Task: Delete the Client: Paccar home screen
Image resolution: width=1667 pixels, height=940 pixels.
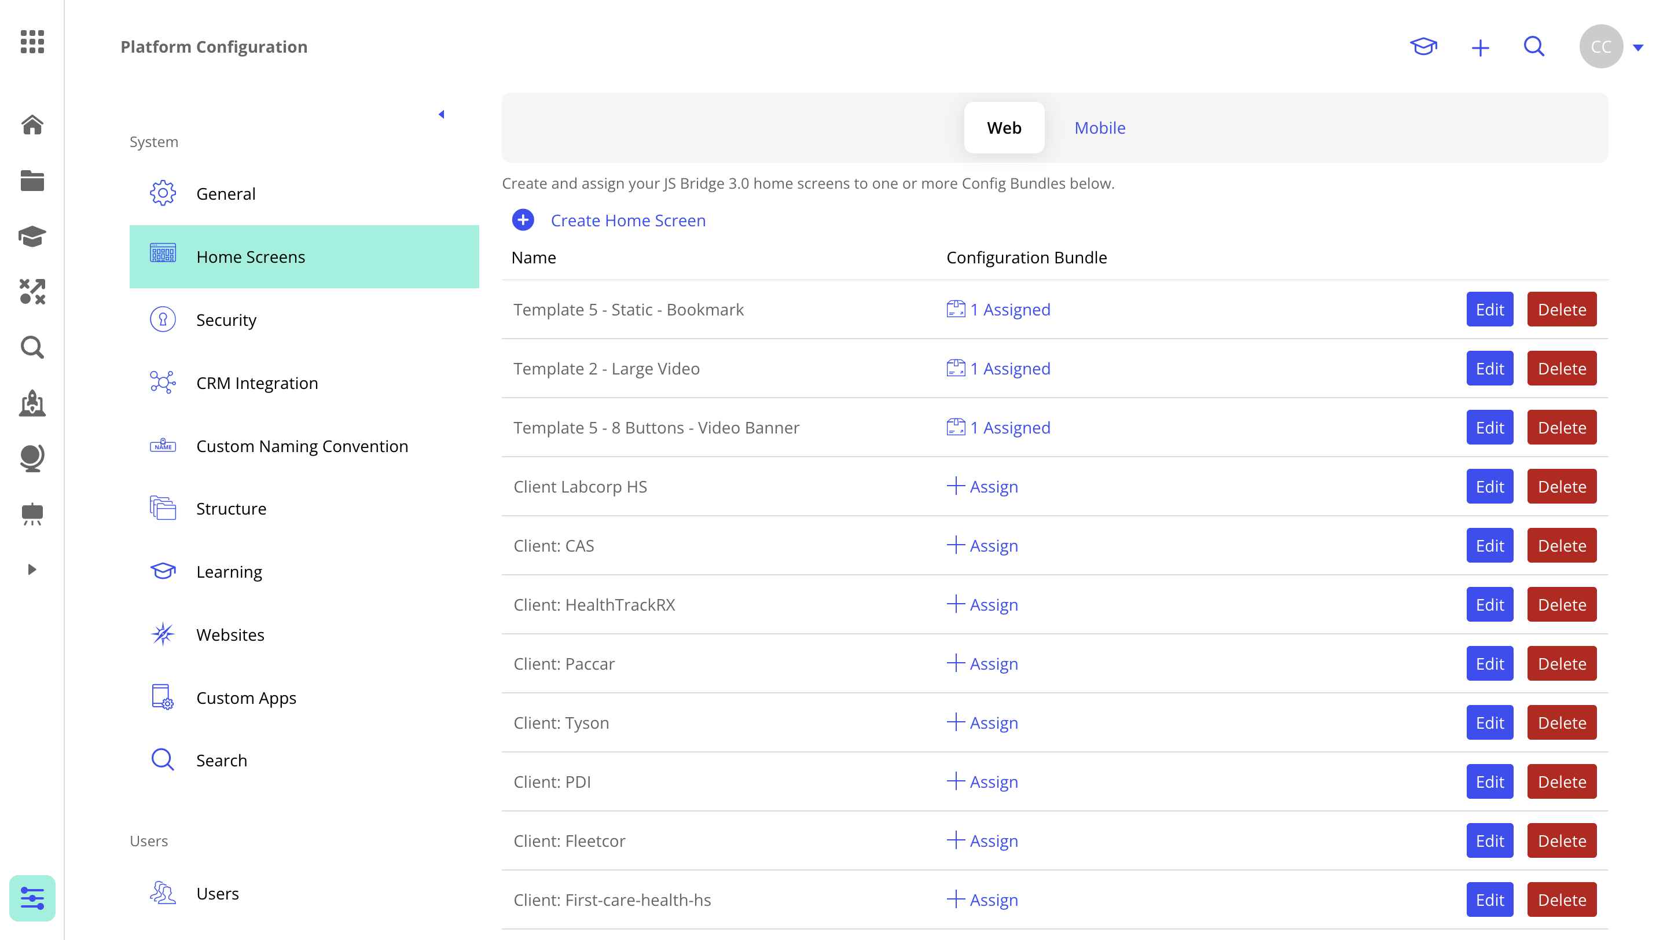Action: pyautogui.click(x=1561, y=664)
